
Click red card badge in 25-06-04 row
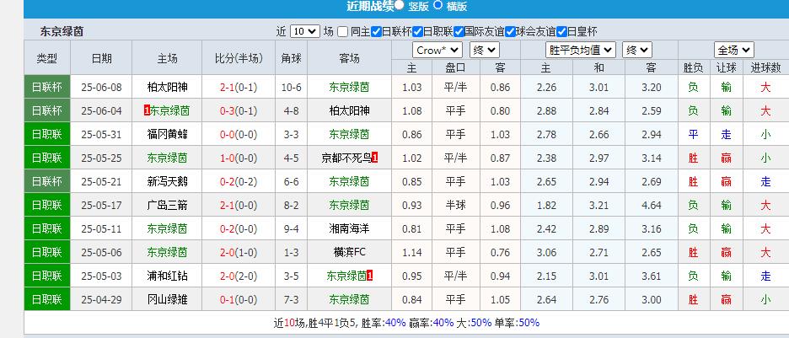(148, 110)
